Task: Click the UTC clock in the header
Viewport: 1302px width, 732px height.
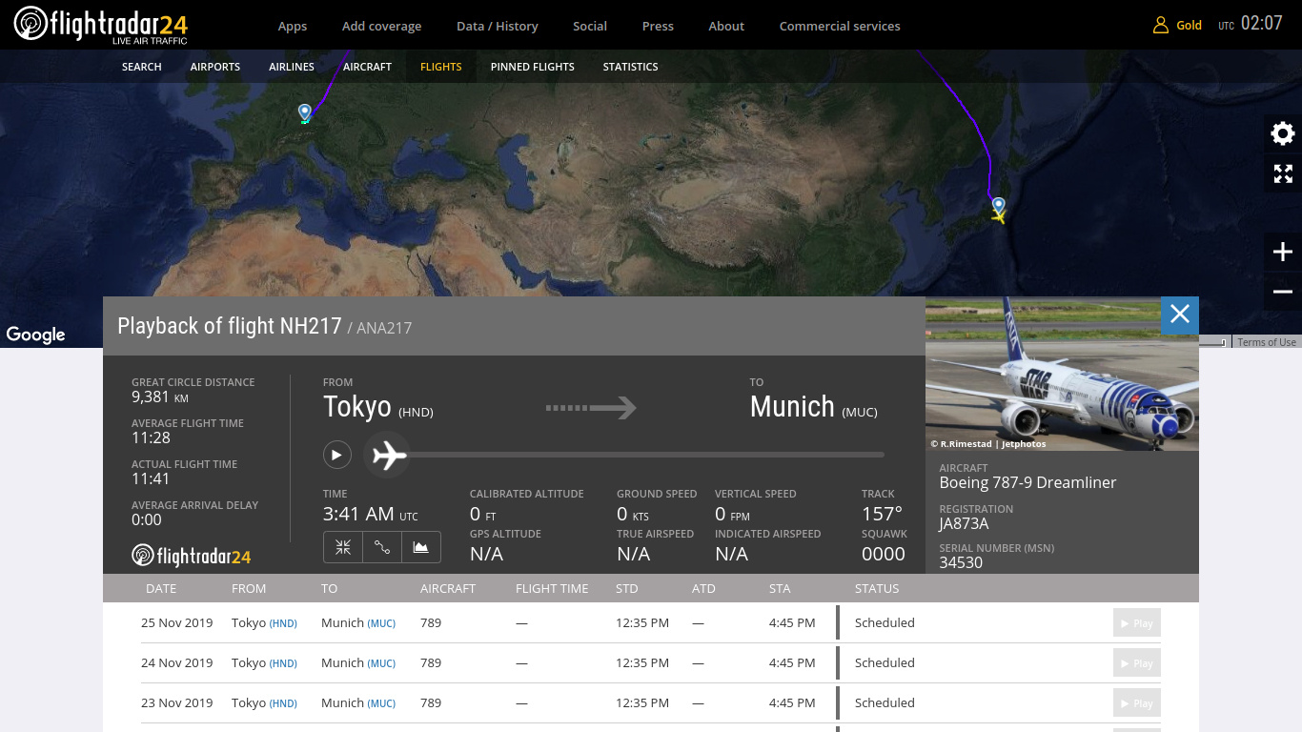Action: tap(1251, 24)
